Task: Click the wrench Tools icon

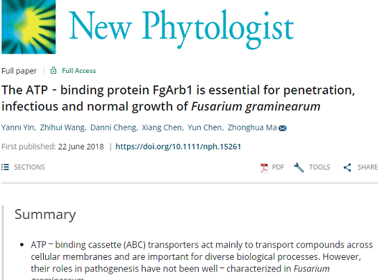Action: [299, 167]
